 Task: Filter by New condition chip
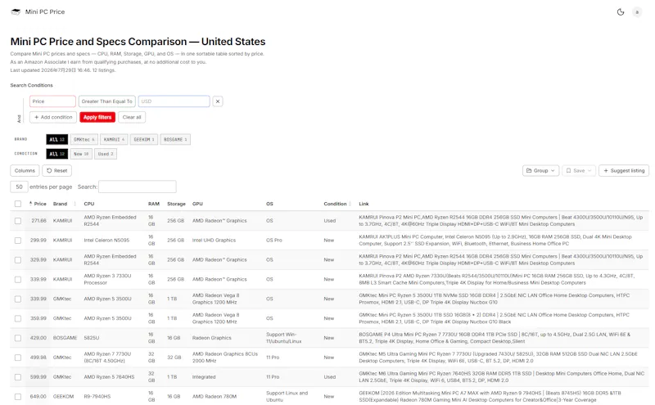pyautogui.click(x=81, y=154)
